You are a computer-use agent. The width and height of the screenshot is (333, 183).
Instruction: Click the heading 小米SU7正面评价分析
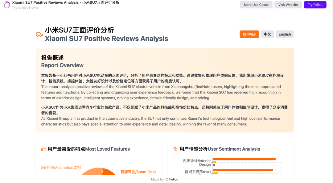(x=80, y=30)
